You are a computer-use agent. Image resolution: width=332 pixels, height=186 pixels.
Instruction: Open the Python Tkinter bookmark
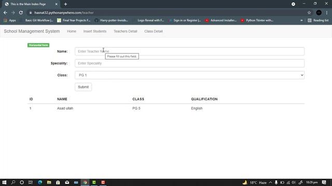pos(257,21)
